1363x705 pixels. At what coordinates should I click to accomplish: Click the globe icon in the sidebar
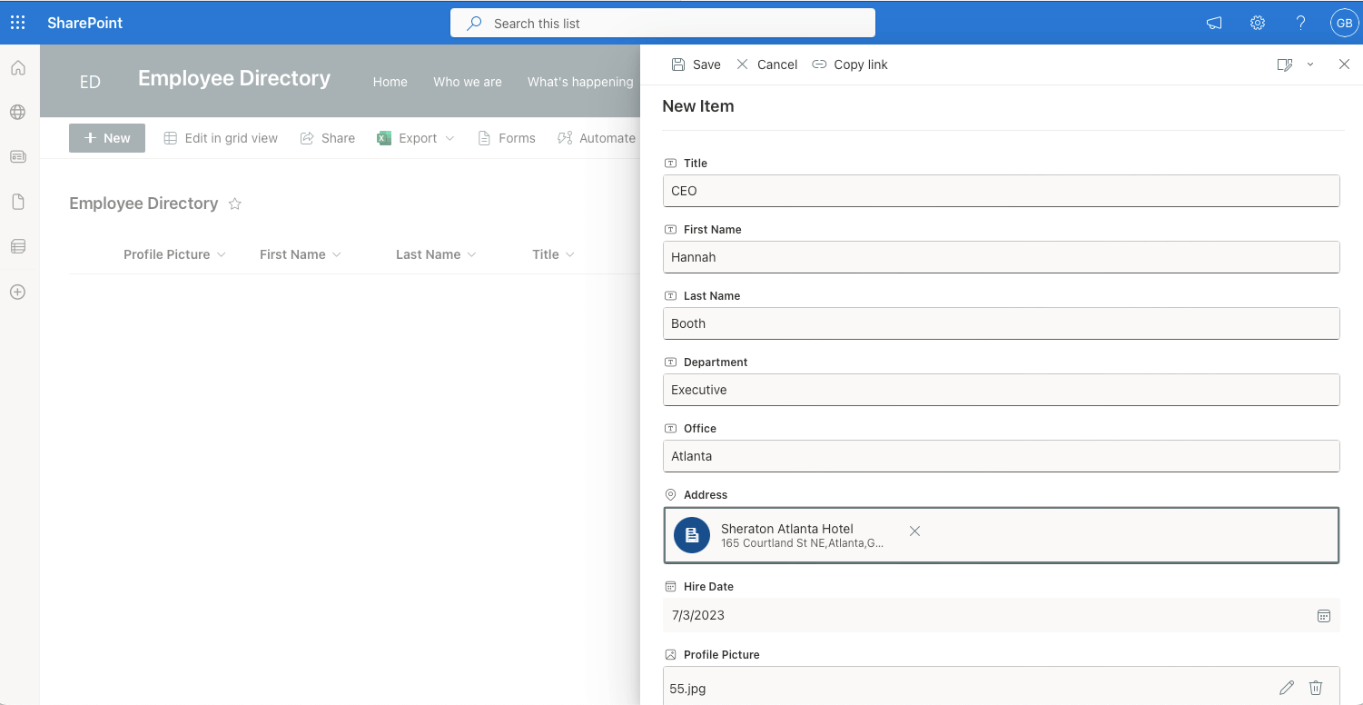[17, 112]
